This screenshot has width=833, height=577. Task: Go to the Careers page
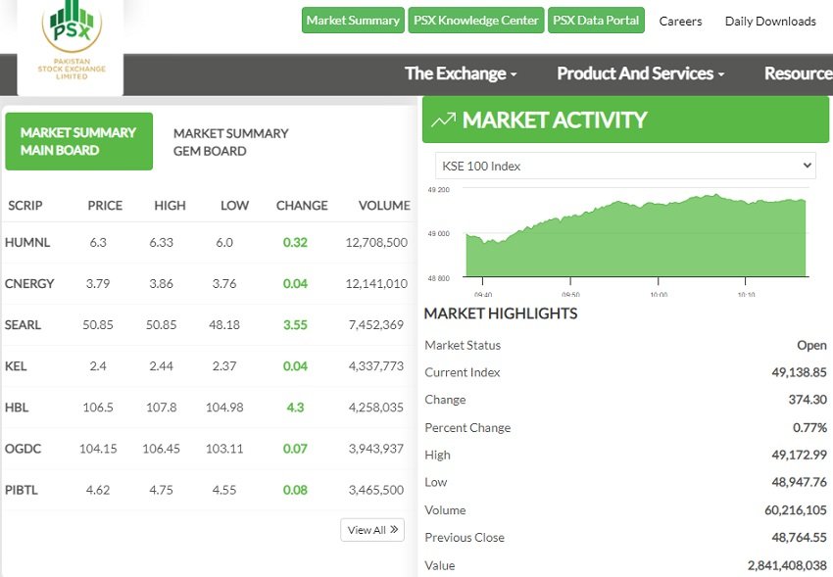[x=680, y=21]
